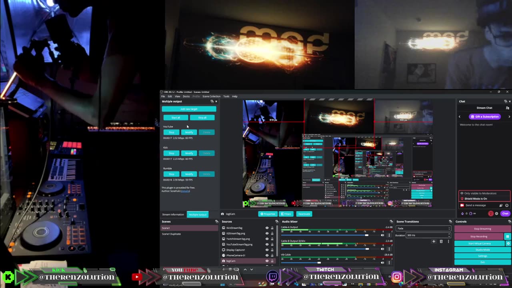Switch to the Stream Information tab
This screenshot has height=288, width=512.
[x=173, y=214]
